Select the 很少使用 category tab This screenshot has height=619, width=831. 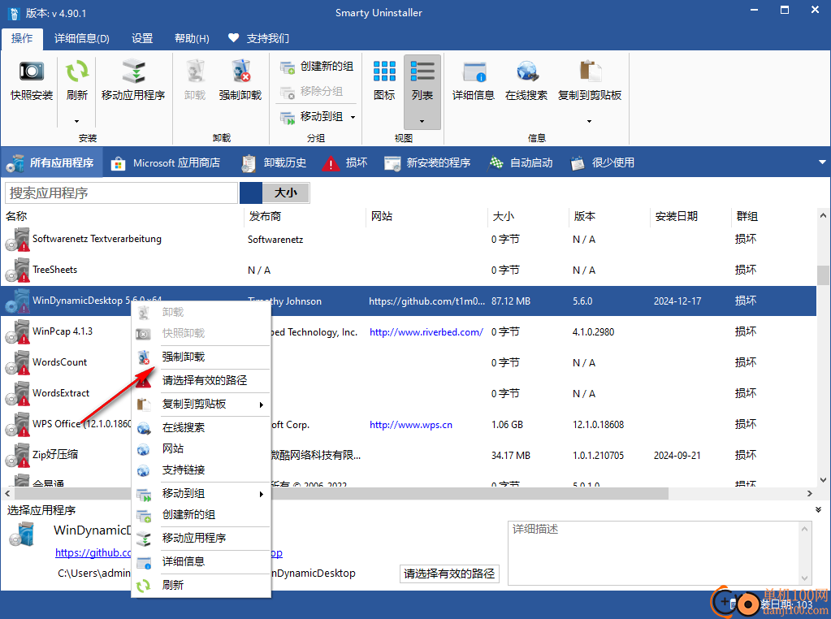603,162
